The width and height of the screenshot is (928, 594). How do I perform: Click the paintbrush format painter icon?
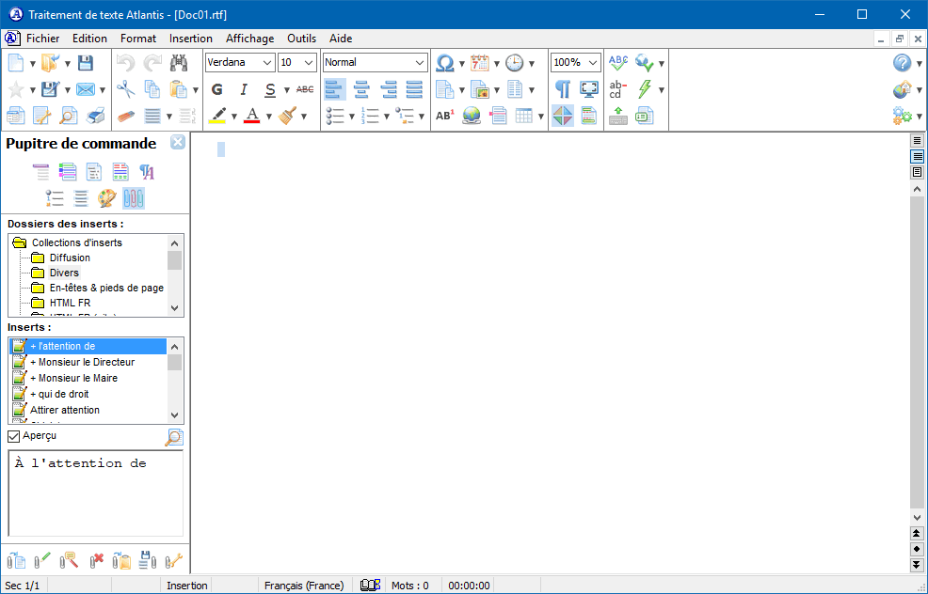click(288, 116)
